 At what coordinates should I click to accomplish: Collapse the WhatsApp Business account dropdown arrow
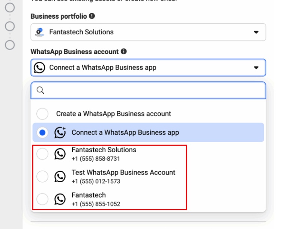(256, 68)
